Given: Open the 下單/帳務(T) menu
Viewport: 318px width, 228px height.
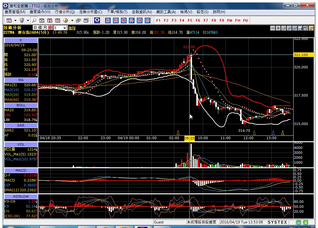Looking at the screenshot, I should click(x=117, y=12).
